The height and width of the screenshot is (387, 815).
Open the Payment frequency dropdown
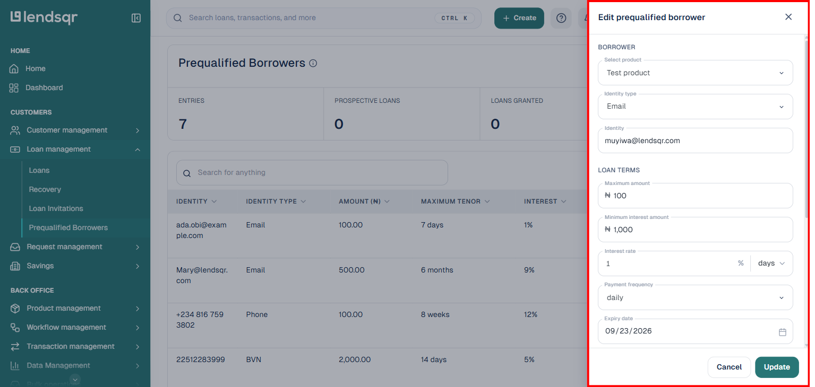point(696,297)
